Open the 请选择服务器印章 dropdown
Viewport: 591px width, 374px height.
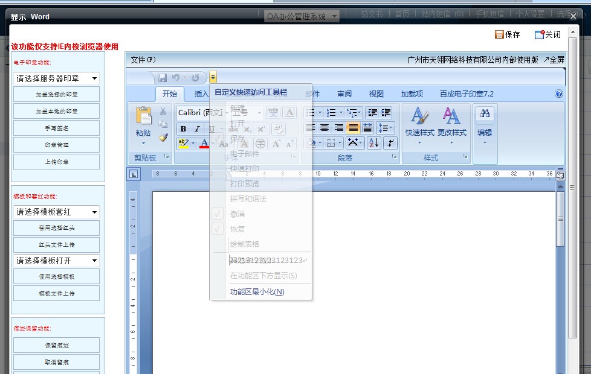[57, 78]
